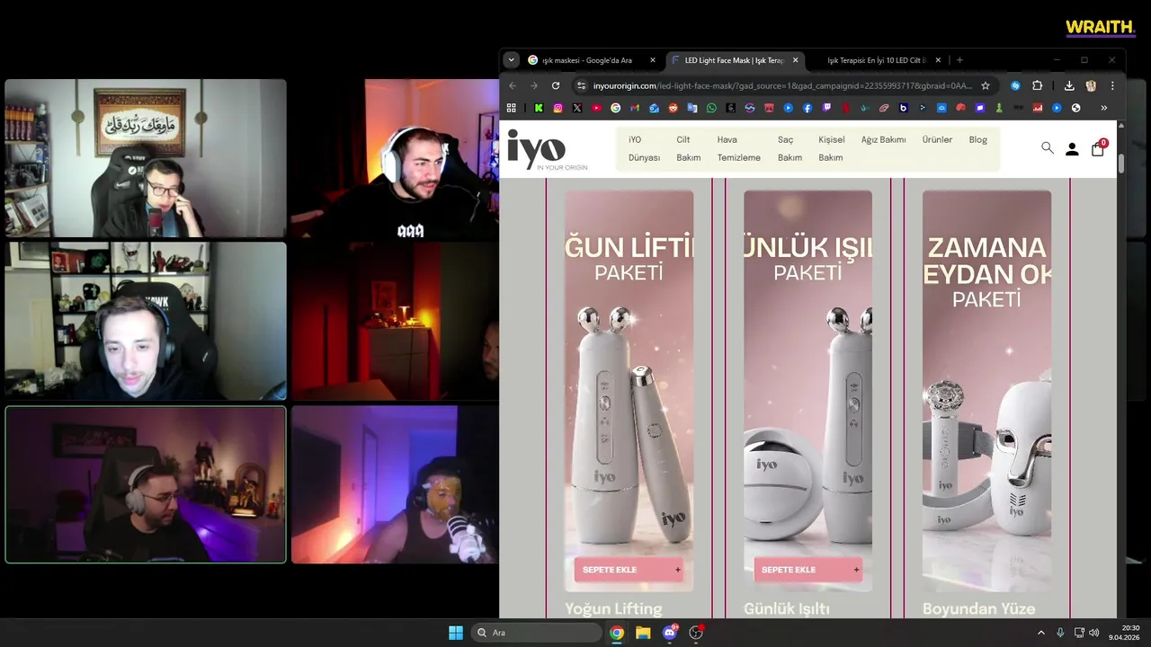
Task: Open the Facebook bookmark
Action: (807, 108)
